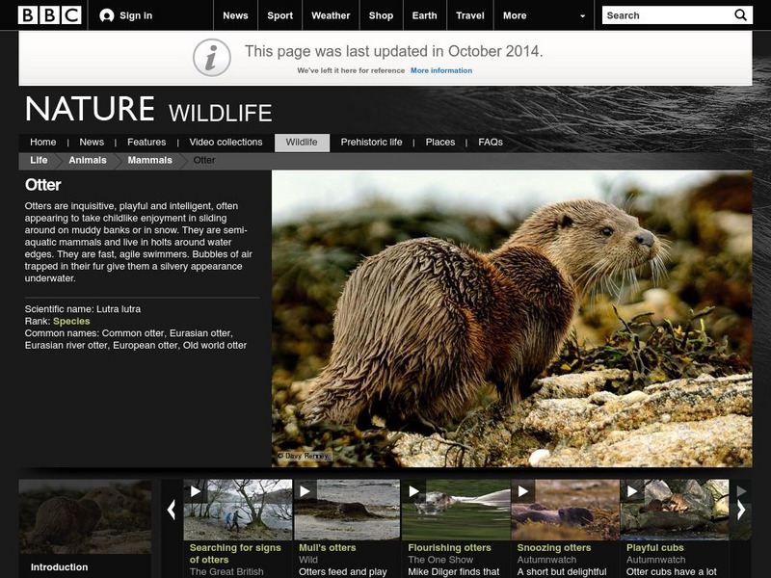Viewport: 771px width, 578px height.
Task: Click inside the Search input field
Action: tap(665, 15)
